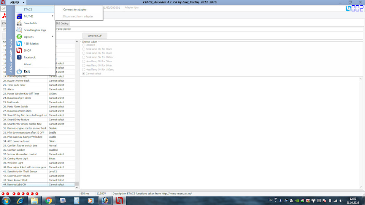The image size is (365, 205).
Task: Click the Exit power icon
Action: coord(19,71)
